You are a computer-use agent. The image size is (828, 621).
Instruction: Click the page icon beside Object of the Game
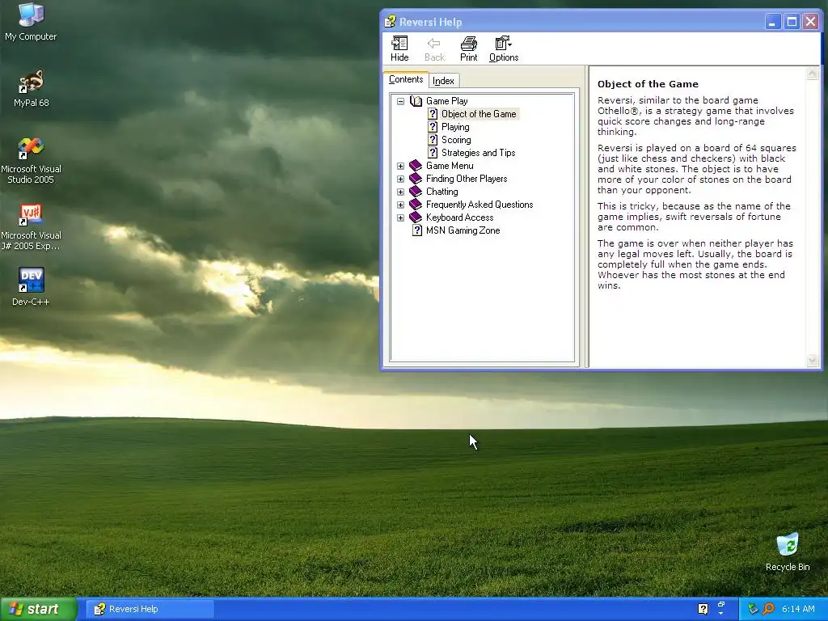coord(433,114)
